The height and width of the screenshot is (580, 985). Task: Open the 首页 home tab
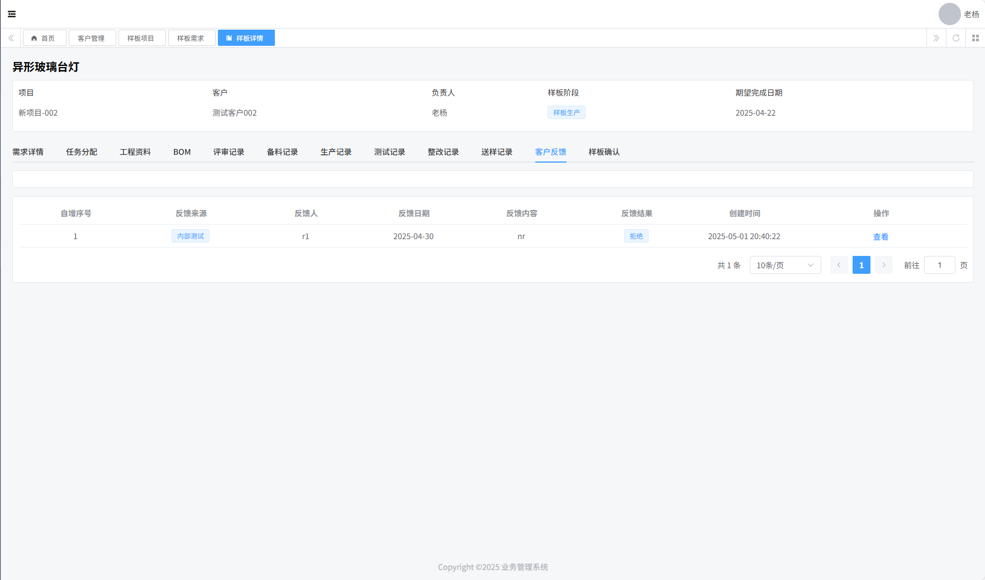pos(44,38)
